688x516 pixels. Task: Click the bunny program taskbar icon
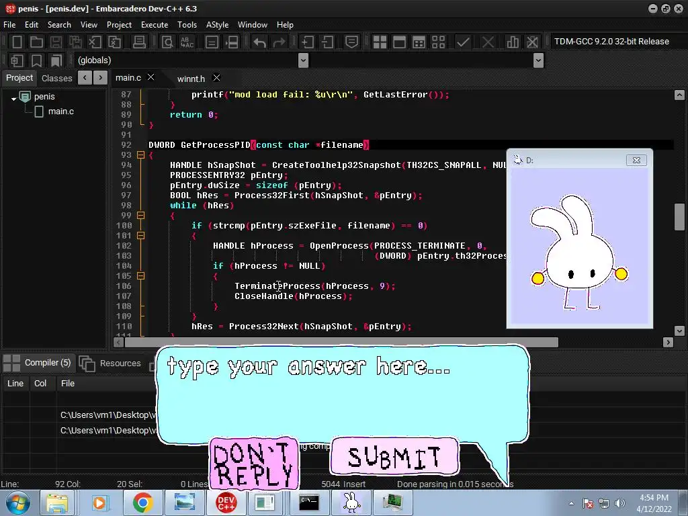(351, 503)
